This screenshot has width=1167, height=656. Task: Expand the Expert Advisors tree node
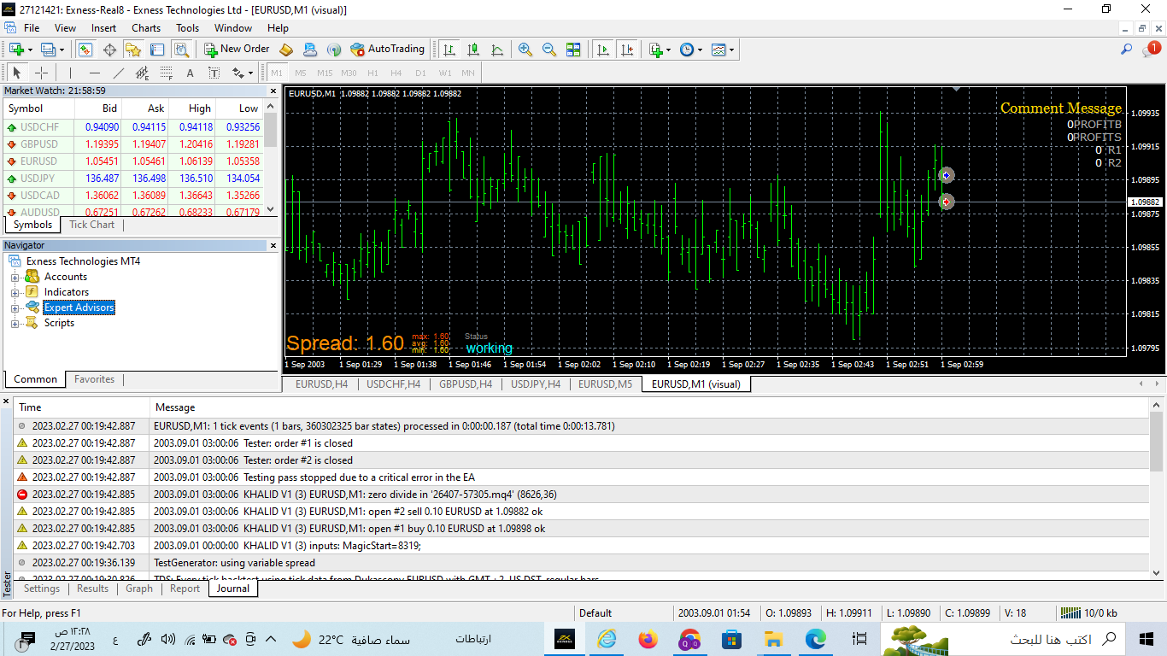pos(15,307)
